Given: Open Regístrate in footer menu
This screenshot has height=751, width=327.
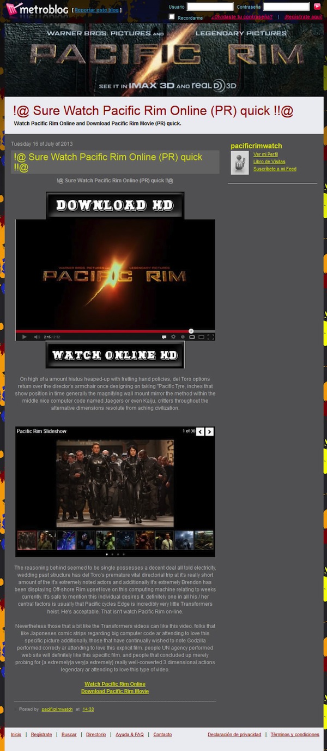Looking at the screenshot, I should (41, 735).
